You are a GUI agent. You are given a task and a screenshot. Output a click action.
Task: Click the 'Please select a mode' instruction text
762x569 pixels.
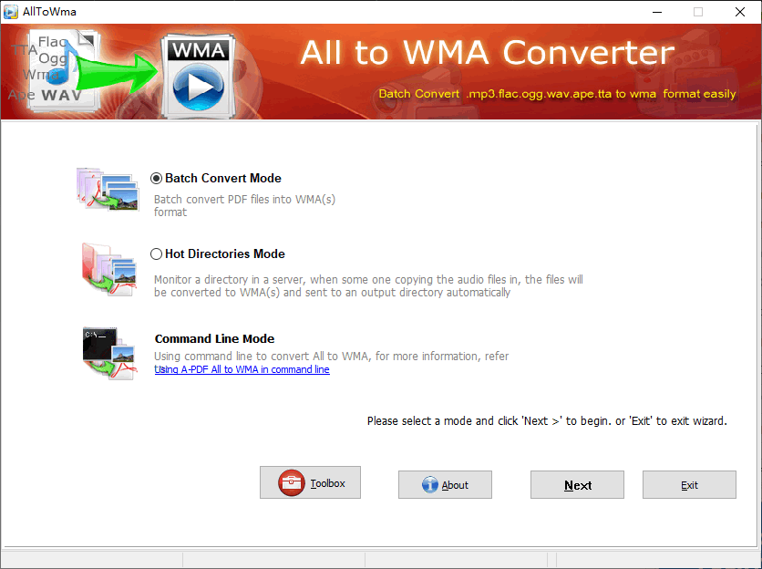click(547, 421)
